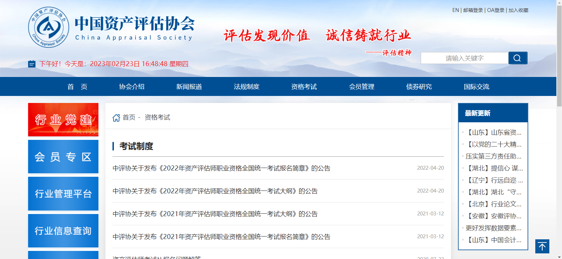Open 【山东】中国会计... update item
The image size is (562, 259).
493,240
